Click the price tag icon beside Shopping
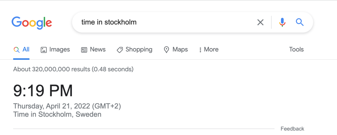This screenshot has width=337, height=135. (120, 50)
